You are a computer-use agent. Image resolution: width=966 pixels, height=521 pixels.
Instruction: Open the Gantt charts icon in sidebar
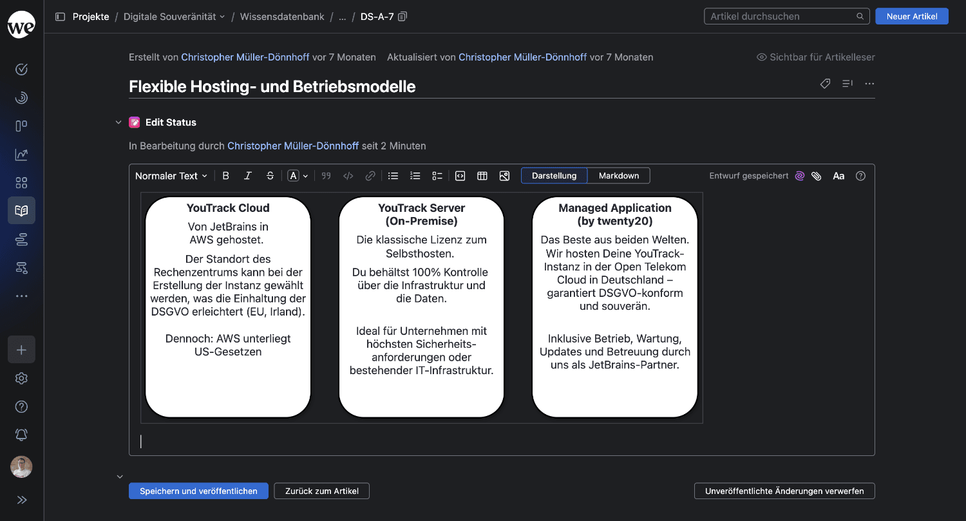point(21,268)
